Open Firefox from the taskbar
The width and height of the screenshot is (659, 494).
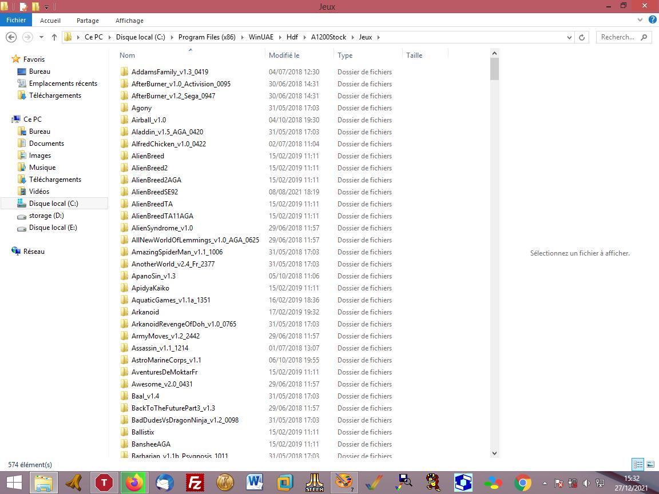134,483
